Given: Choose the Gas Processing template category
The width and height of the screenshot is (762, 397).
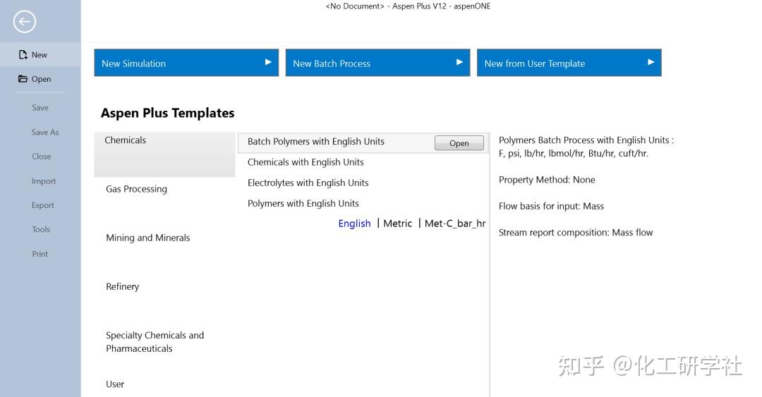Looking at the screenshot, I should coord(136,189).
